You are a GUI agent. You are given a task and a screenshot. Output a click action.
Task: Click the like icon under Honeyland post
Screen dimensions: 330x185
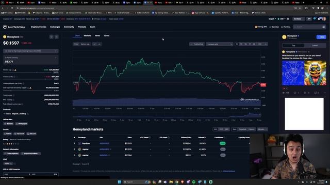285,88
